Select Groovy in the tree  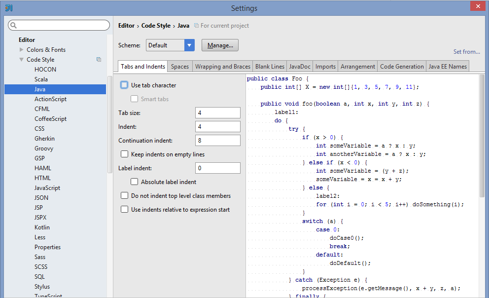click(x=44, y=148)
